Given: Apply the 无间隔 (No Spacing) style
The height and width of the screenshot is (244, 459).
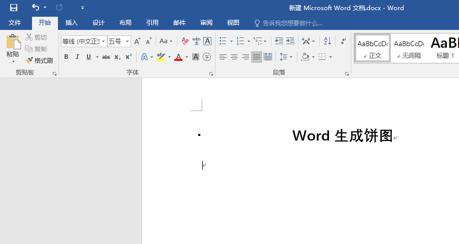Looking at the screenshot, I should [x=409, y=48].
